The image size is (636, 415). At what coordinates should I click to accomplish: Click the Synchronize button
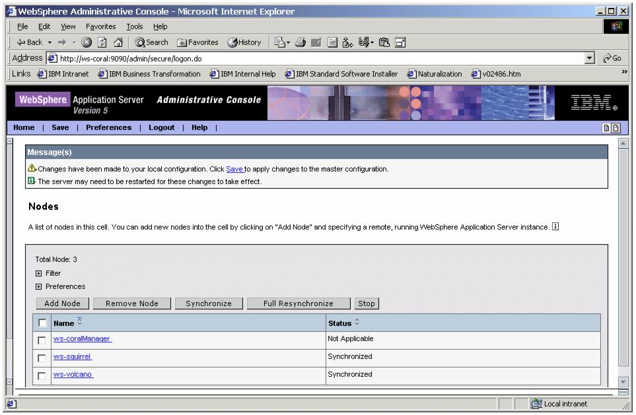click(209, 303)
